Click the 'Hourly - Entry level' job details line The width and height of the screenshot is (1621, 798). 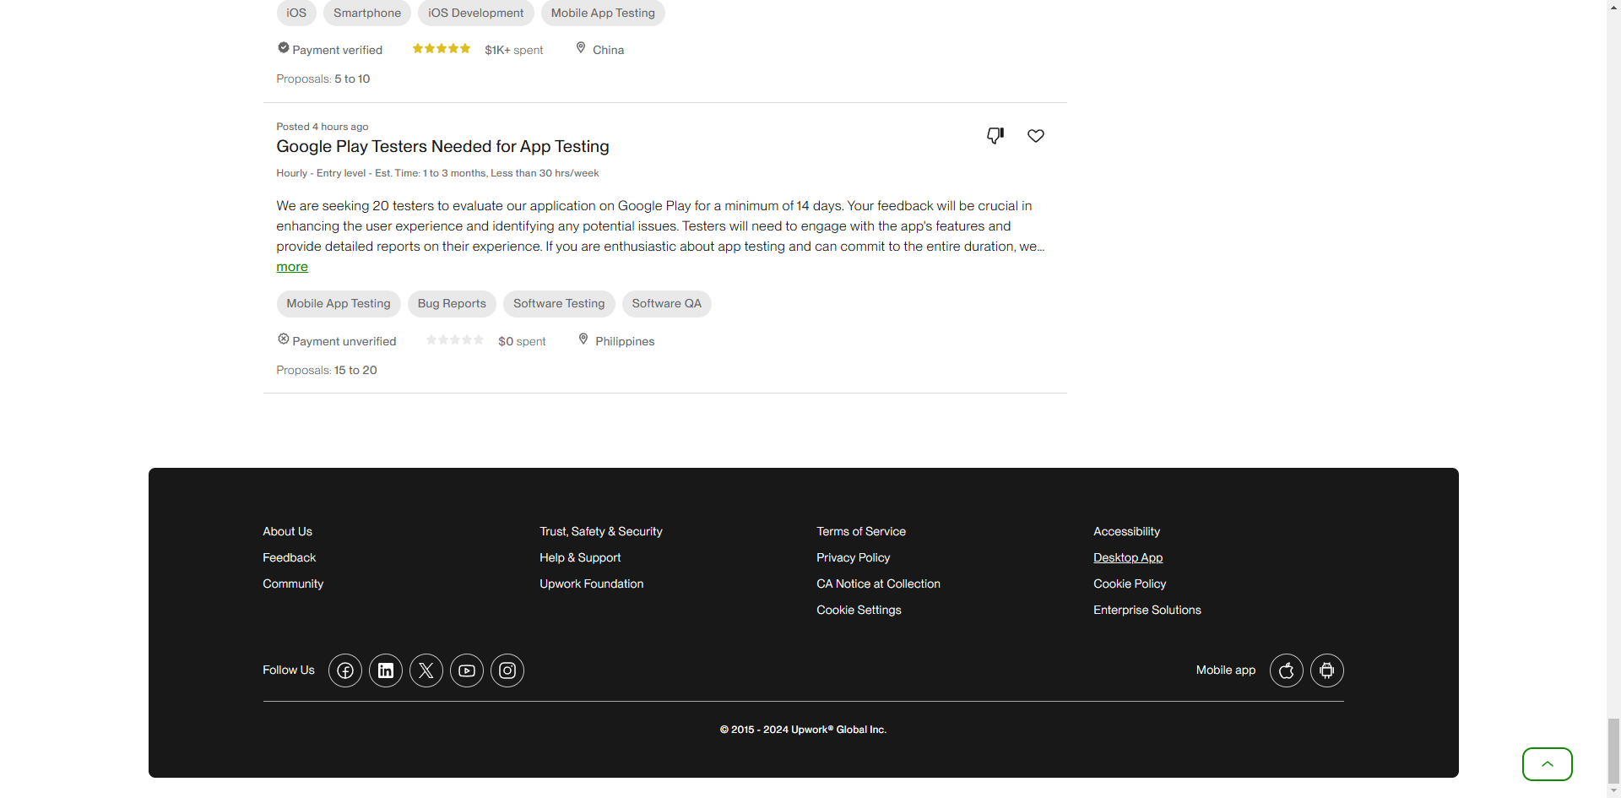[437, 173]
